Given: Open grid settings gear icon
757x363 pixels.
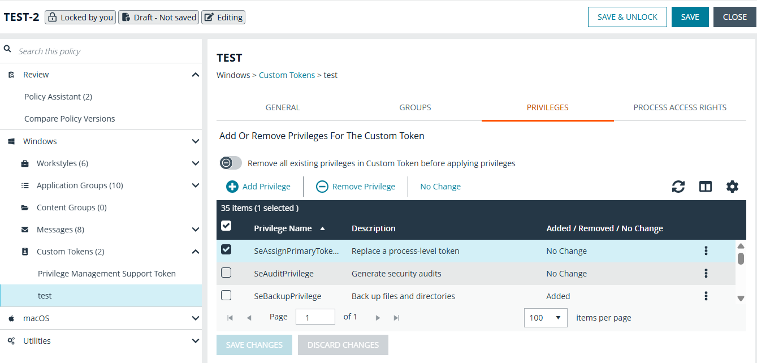Looking at the screenshot, I should [732, 187].
